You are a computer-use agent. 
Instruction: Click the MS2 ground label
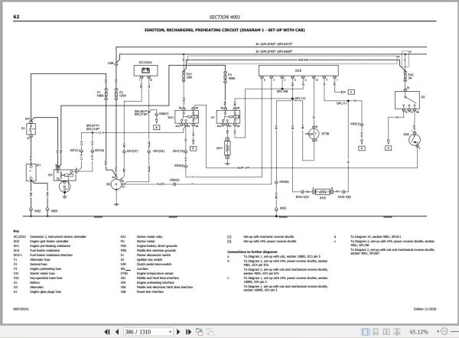coord(37,211)
